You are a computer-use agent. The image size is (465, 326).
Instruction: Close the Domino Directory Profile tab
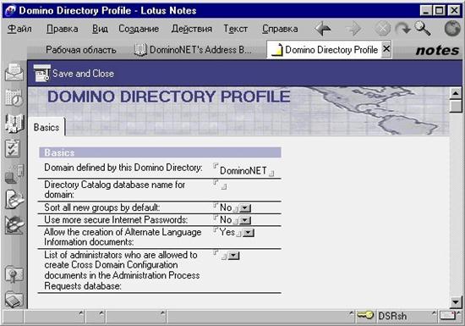click(x=386, y=49)
